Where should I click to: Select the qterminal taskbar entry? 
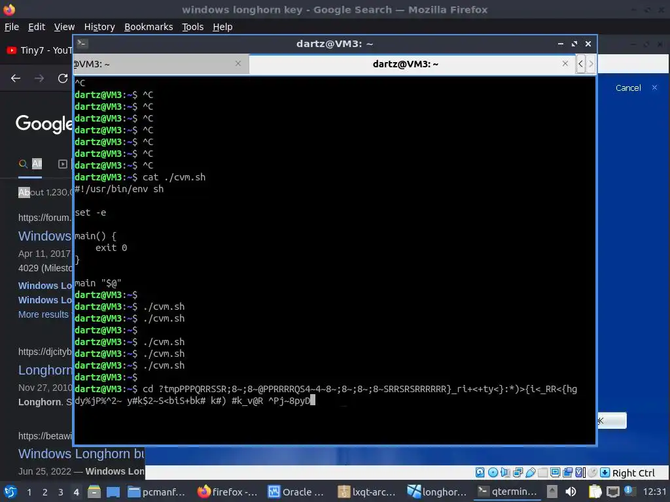point(506,492)
